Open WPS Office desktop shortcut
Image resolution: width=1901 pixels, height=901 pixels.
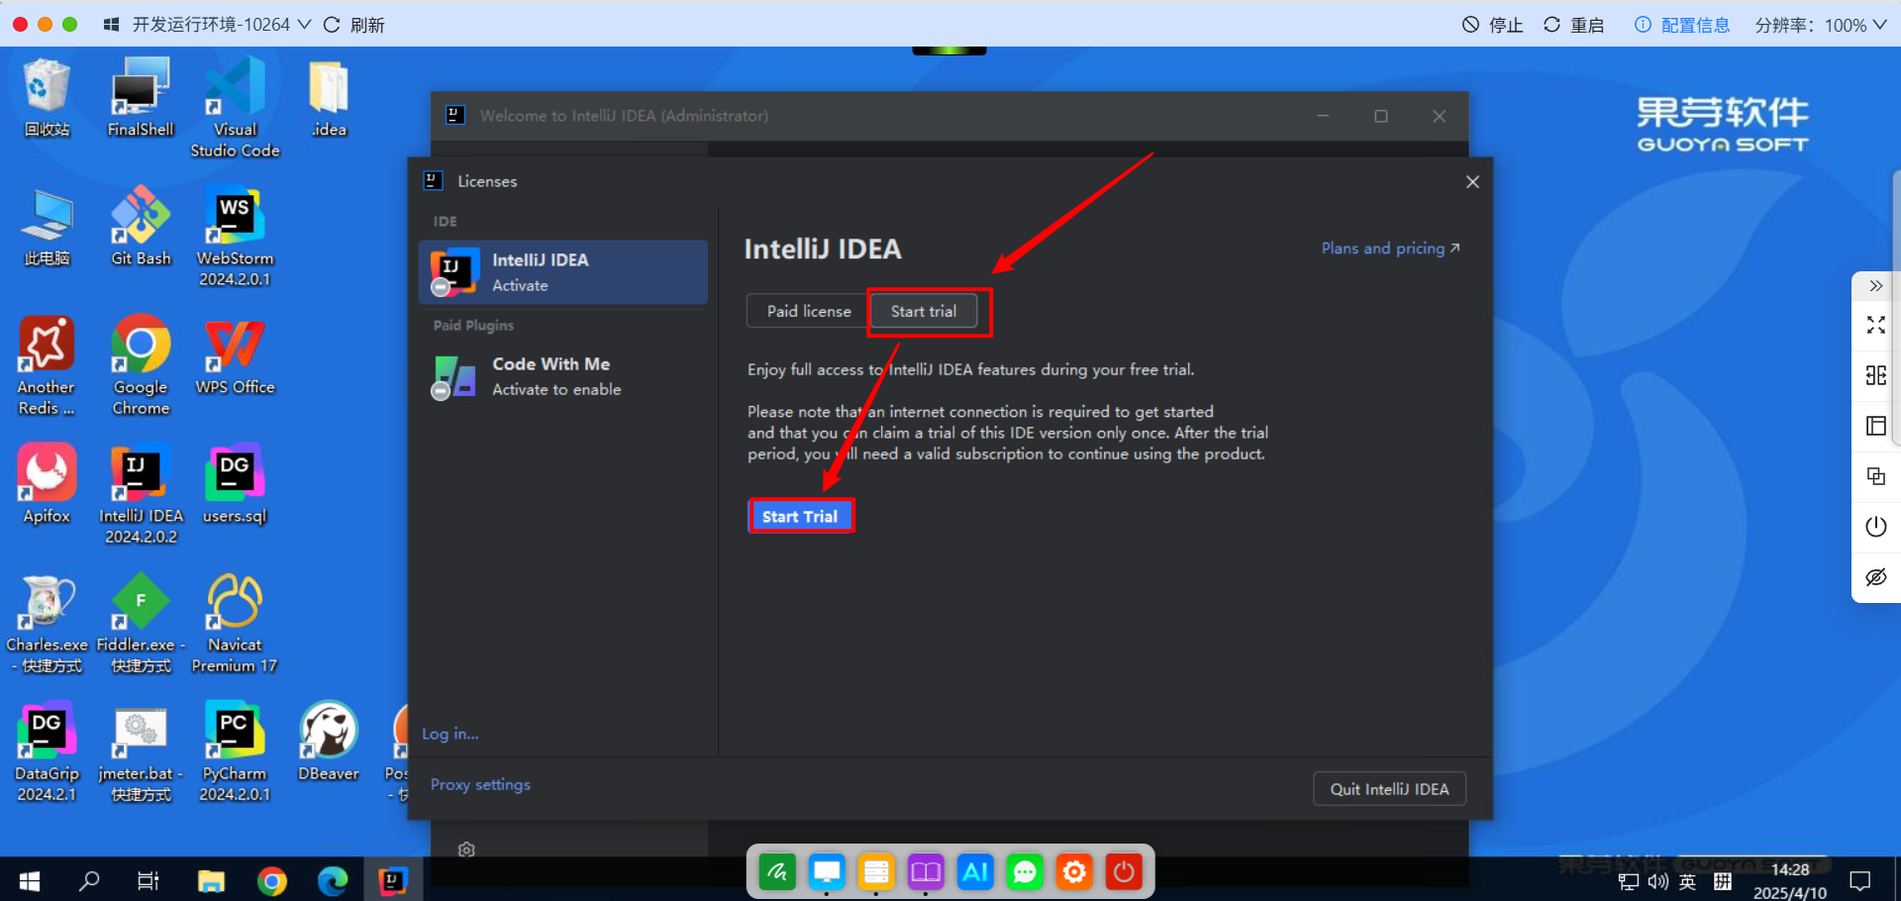pyautogui.click(x=235, y=354)
